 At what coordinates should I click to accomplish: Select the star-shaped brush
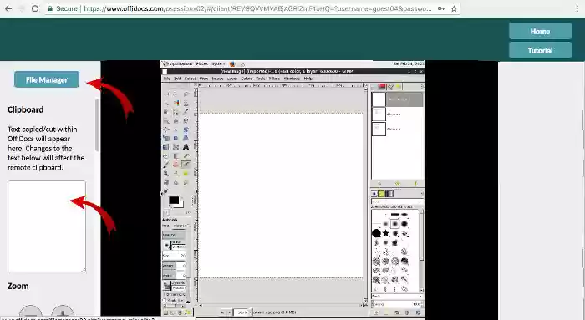click(x=386, y=233)
